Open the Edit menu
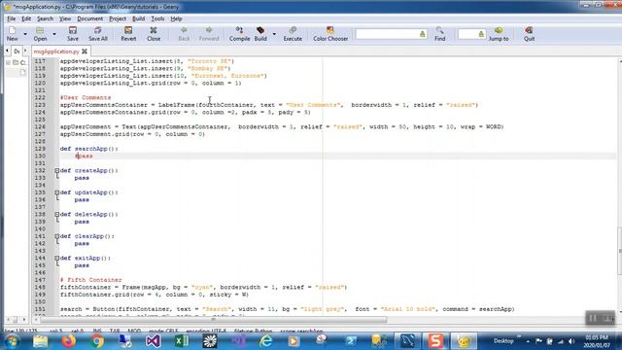This screenshot has height=350, width=622. [x=26, y=18]
